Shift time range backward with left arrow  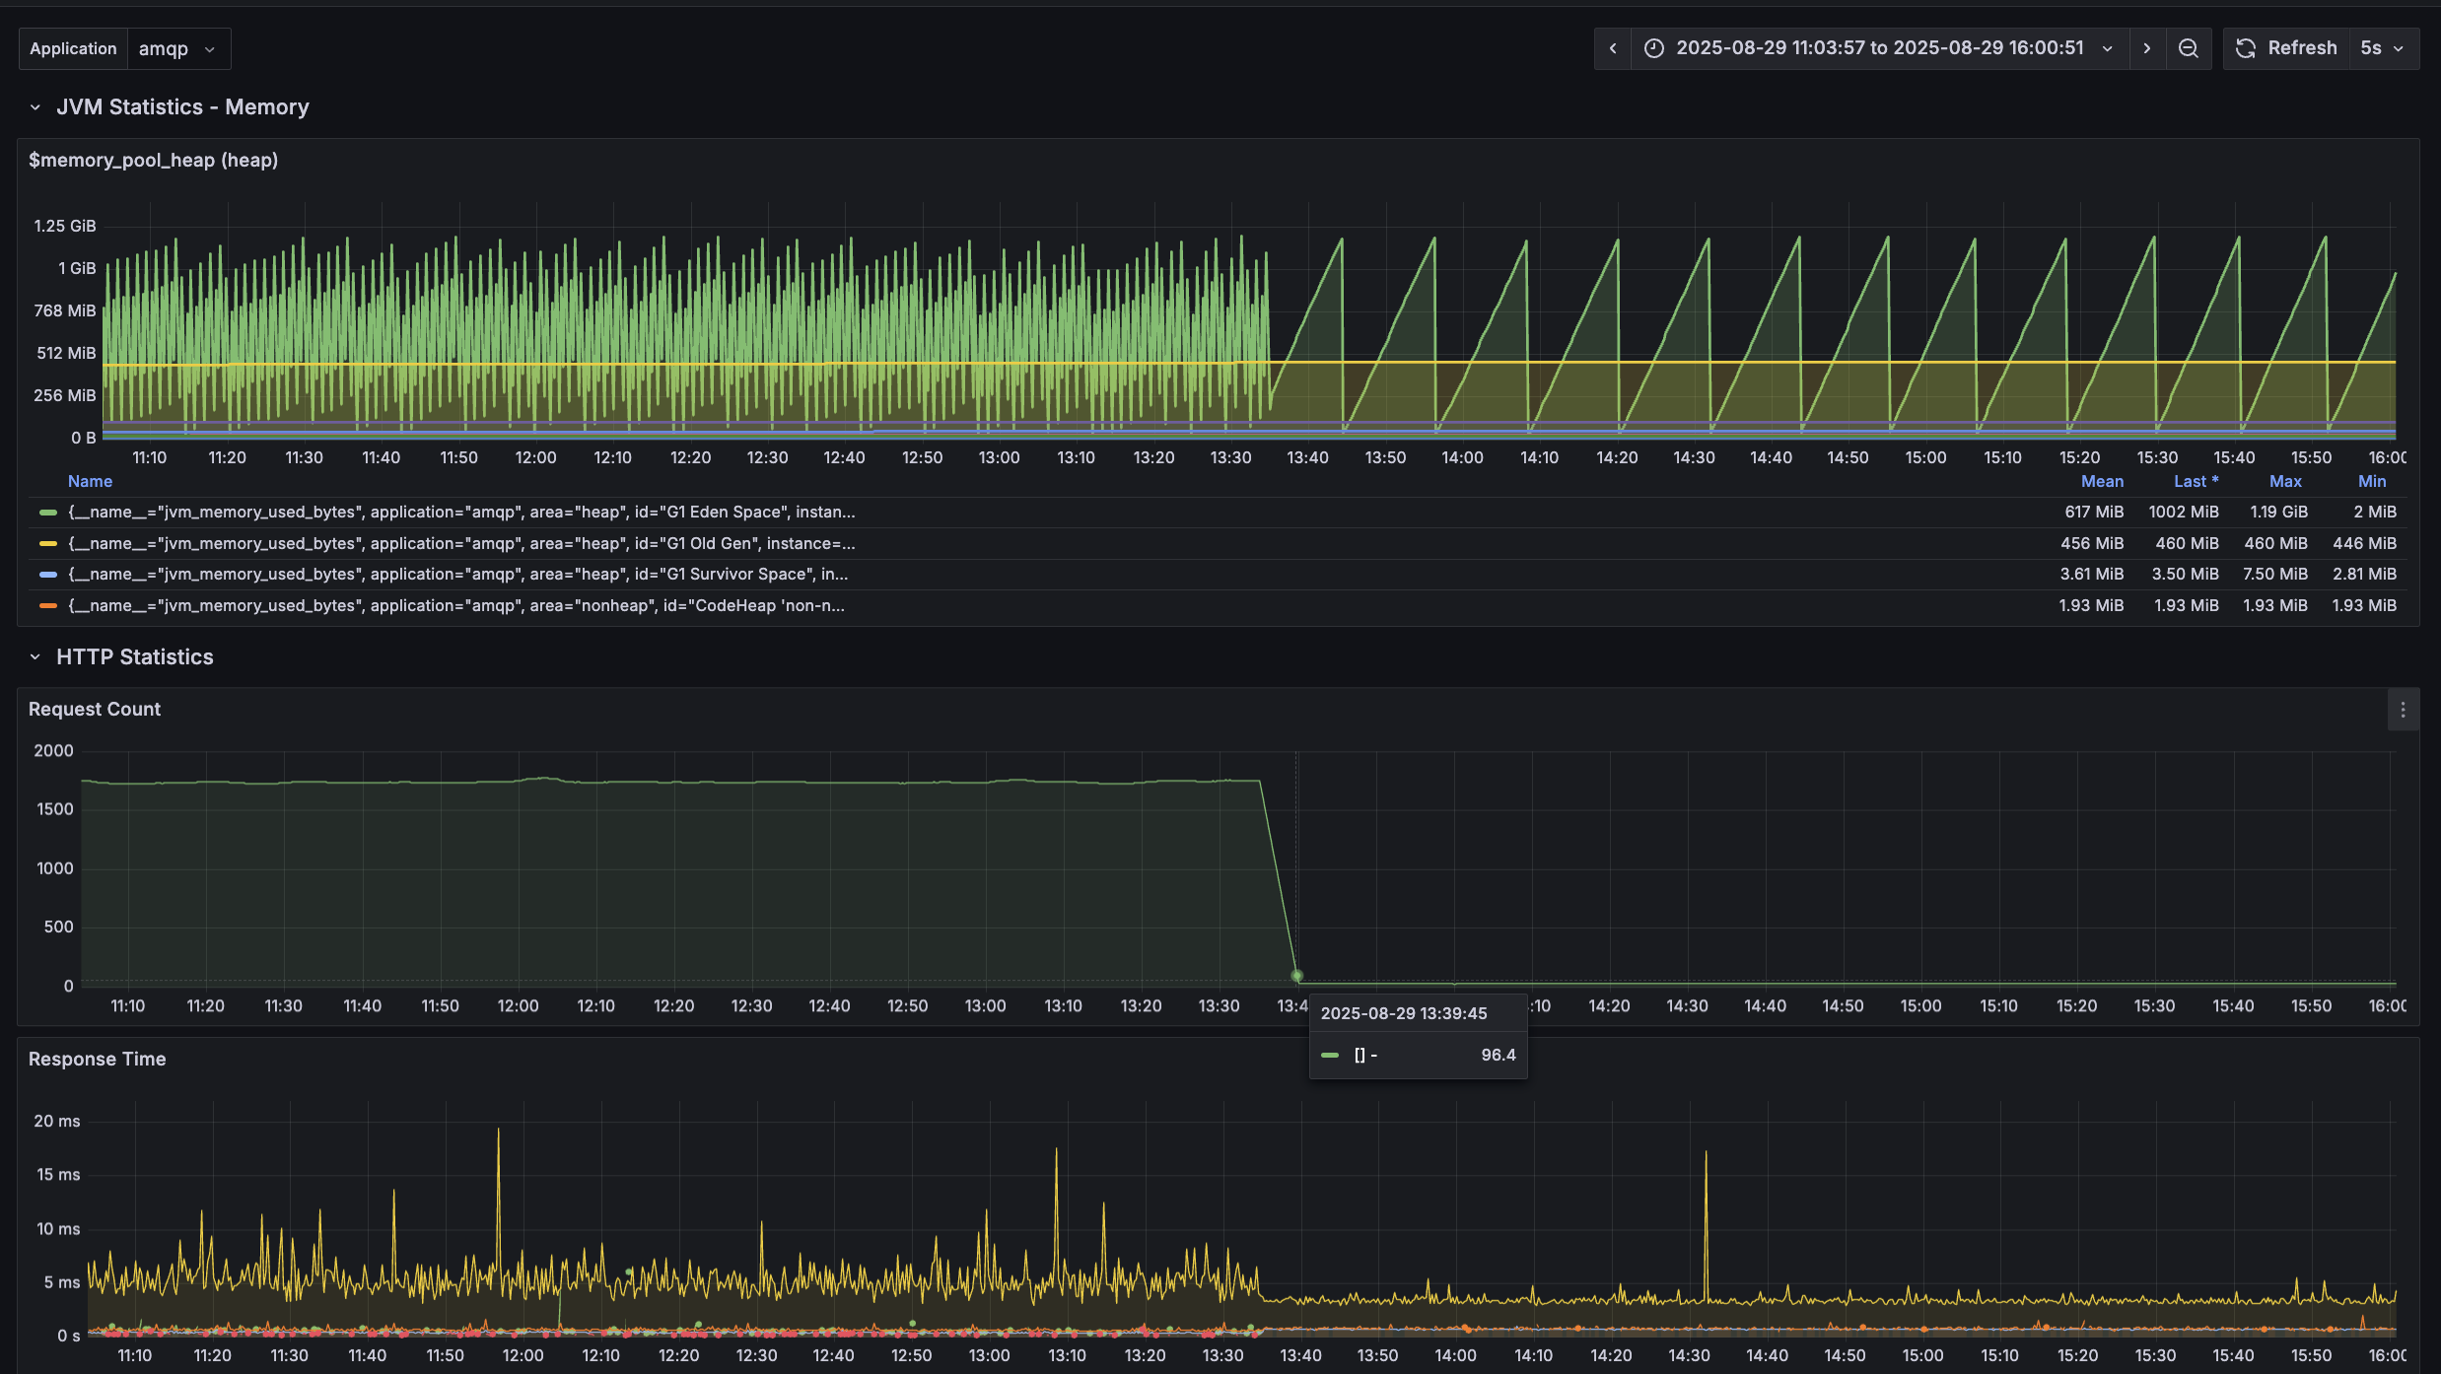coord(1613,48)
